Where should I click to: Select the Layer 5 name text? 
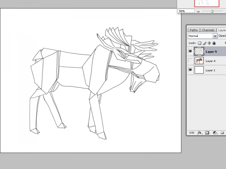coord(211,52)
